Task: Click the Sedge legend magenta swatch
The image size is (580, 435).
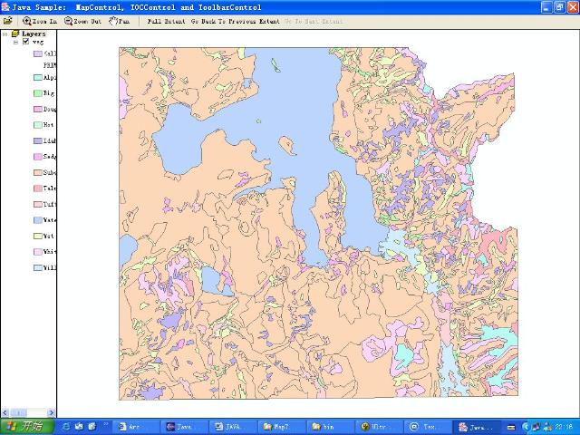Action: (x=38, y=157)
